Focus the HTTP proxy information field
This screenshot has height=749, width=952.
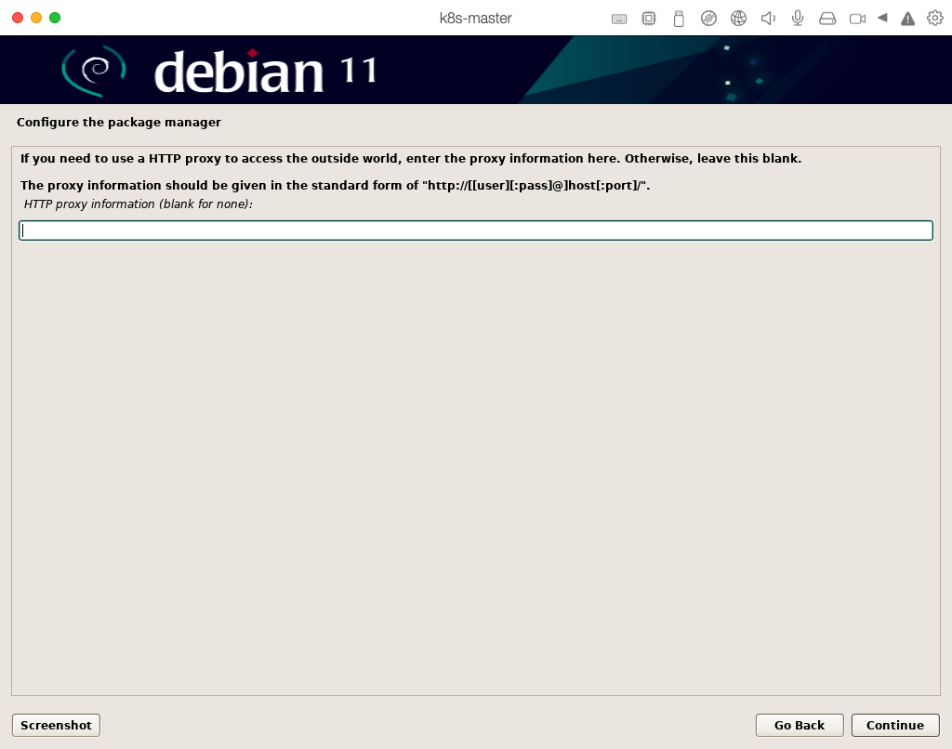pyautogui.click(x=476, y=230)
